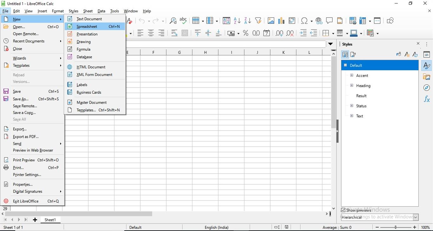Viewport: 433px width, 231px height.
Task: Sort descending Z to A
Action: (248, 21)
